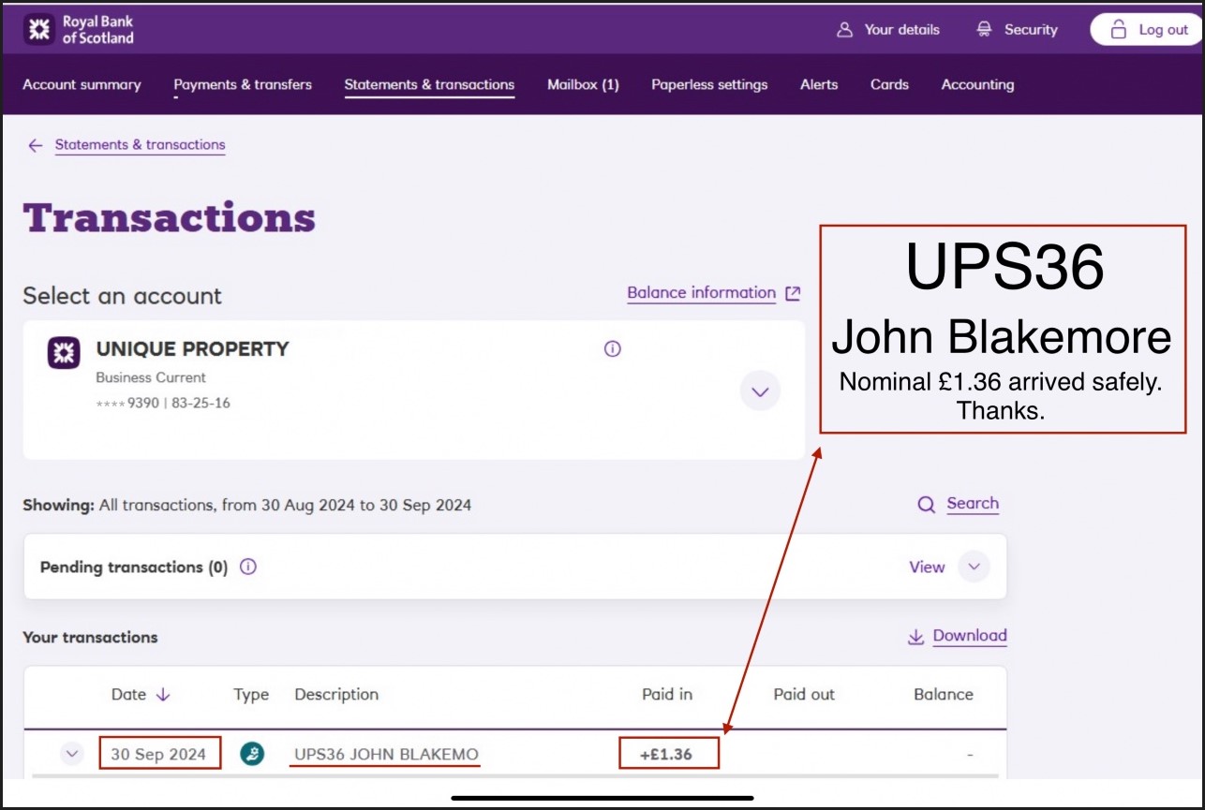Viewport: 1205px width, 810px height.
Task: Open the UPS36 JOHN BLAKEMO transaction description
Action: pyautogui.click(x=386, y=754)
